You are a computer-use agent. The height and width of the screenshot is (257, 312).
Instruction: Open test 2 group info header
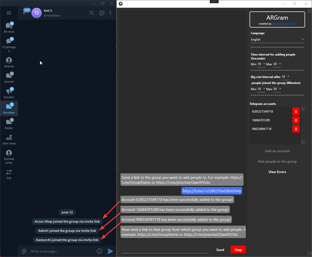[52, 13]
